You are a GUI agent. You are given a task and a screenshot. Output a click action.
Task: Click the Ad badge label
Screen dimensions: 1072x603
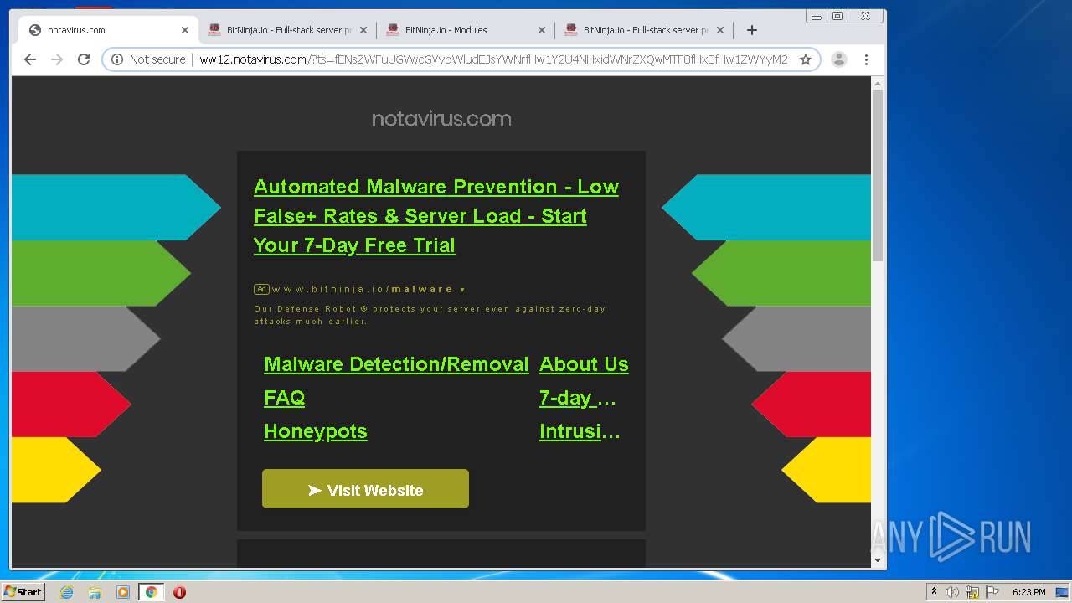click(x=261, y=289)
